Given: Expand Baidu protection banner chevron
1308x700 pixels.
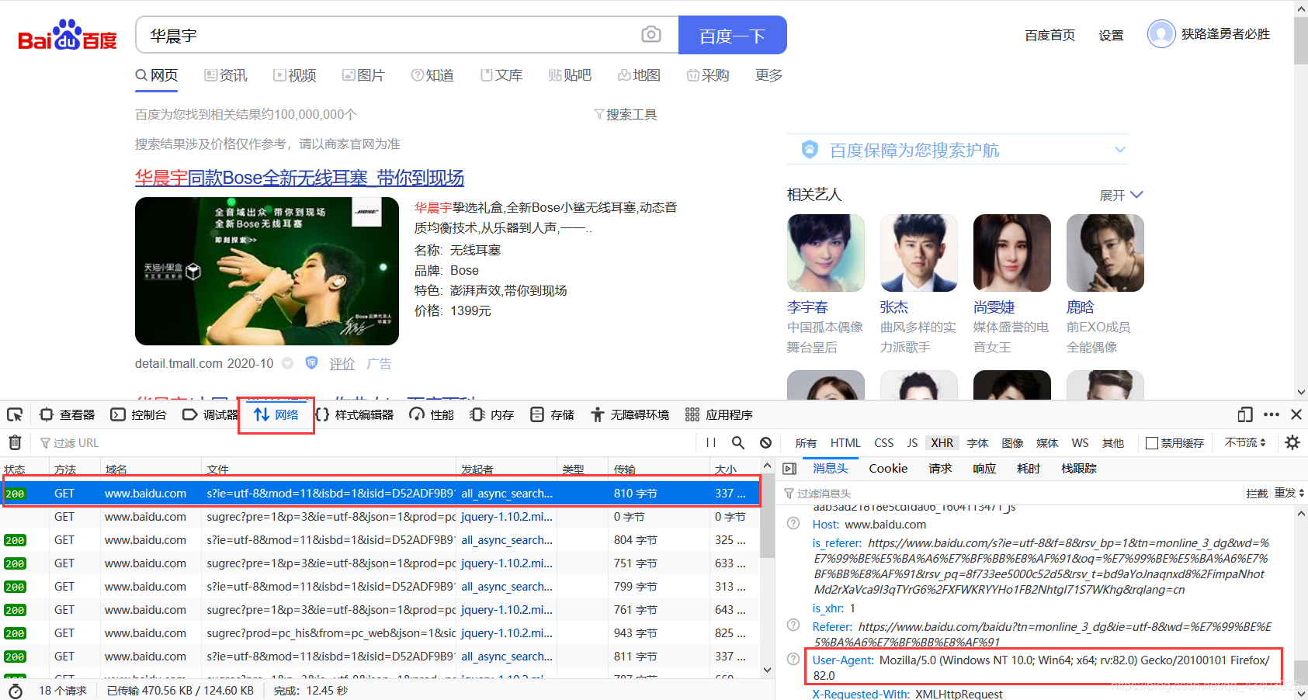Looking at the screenshot, I should (x=1119, y=149).
